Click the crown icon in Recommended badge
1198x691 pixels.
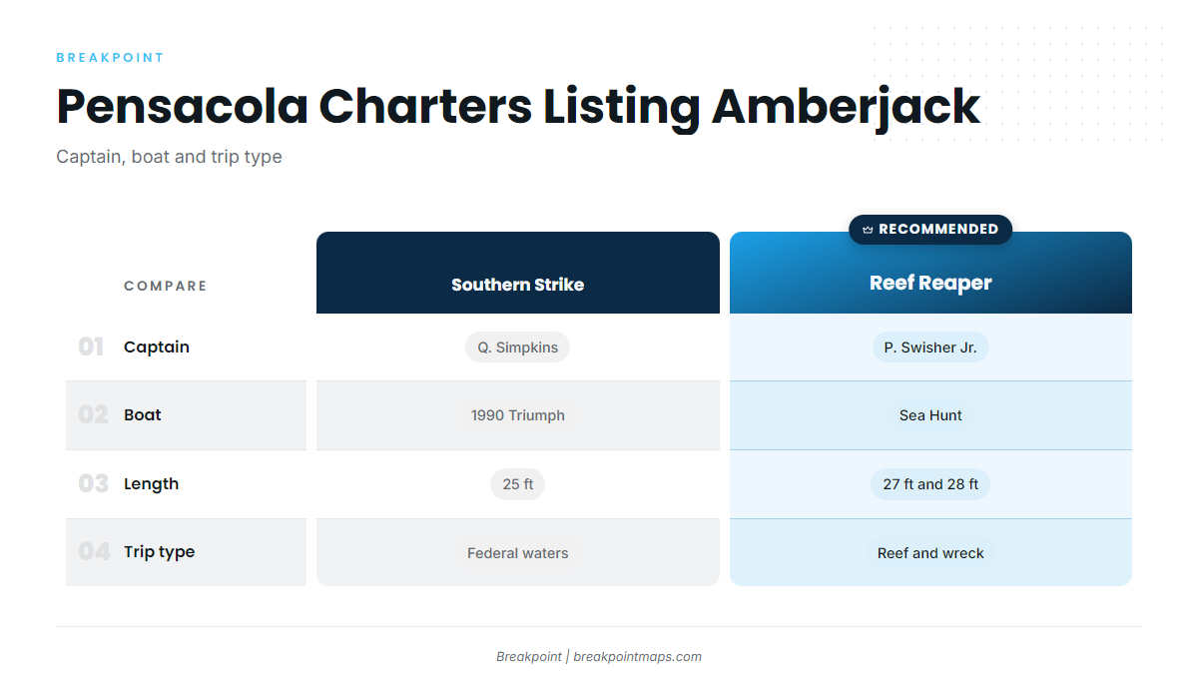pos(868,230)
